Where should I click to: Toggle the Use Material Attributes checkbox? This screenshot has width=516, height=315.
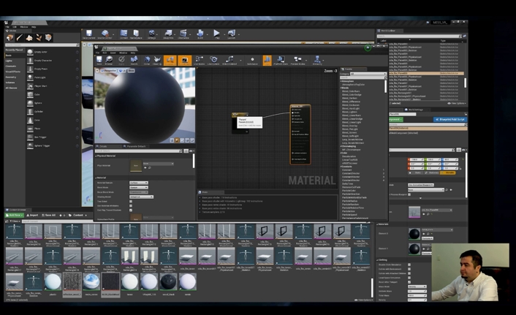pos(131,205)
